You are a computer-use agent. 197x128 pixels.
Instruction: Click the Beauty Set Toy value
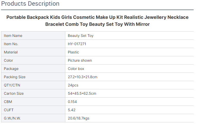click(x=81, y=36)
